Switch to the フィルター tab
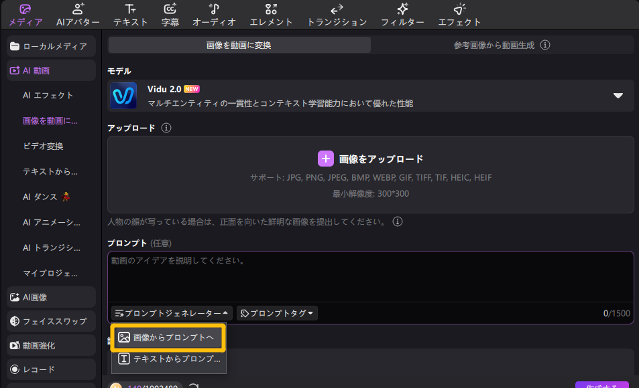 (402, 15)
